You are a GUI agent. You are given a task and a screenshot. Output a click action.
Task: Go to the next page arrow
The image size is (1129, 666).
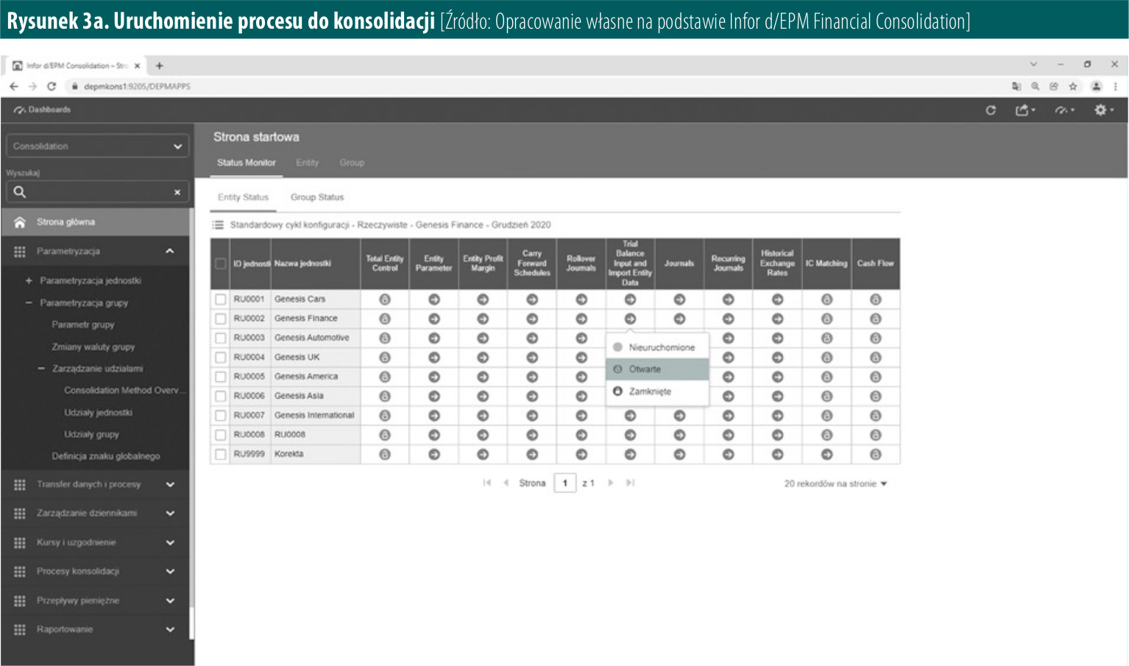click(610, 483)
